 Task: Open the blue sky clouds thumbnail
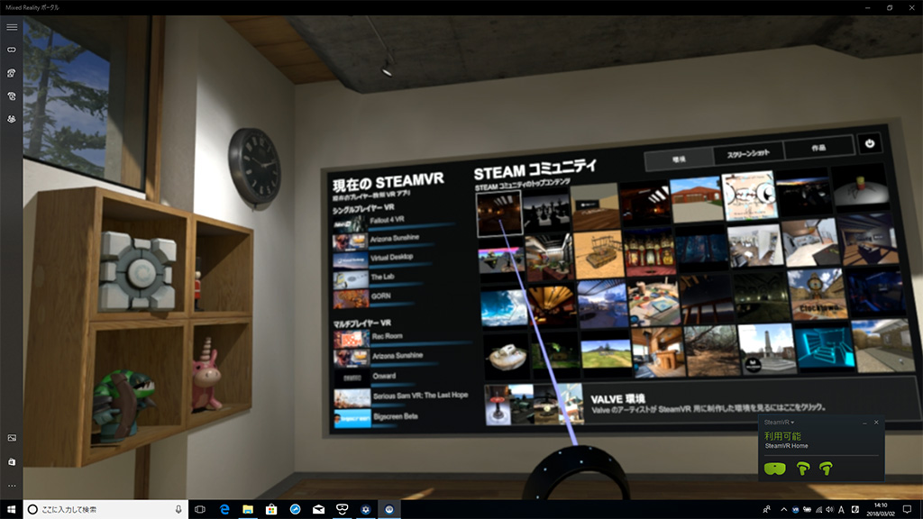[x=504, y=306]
